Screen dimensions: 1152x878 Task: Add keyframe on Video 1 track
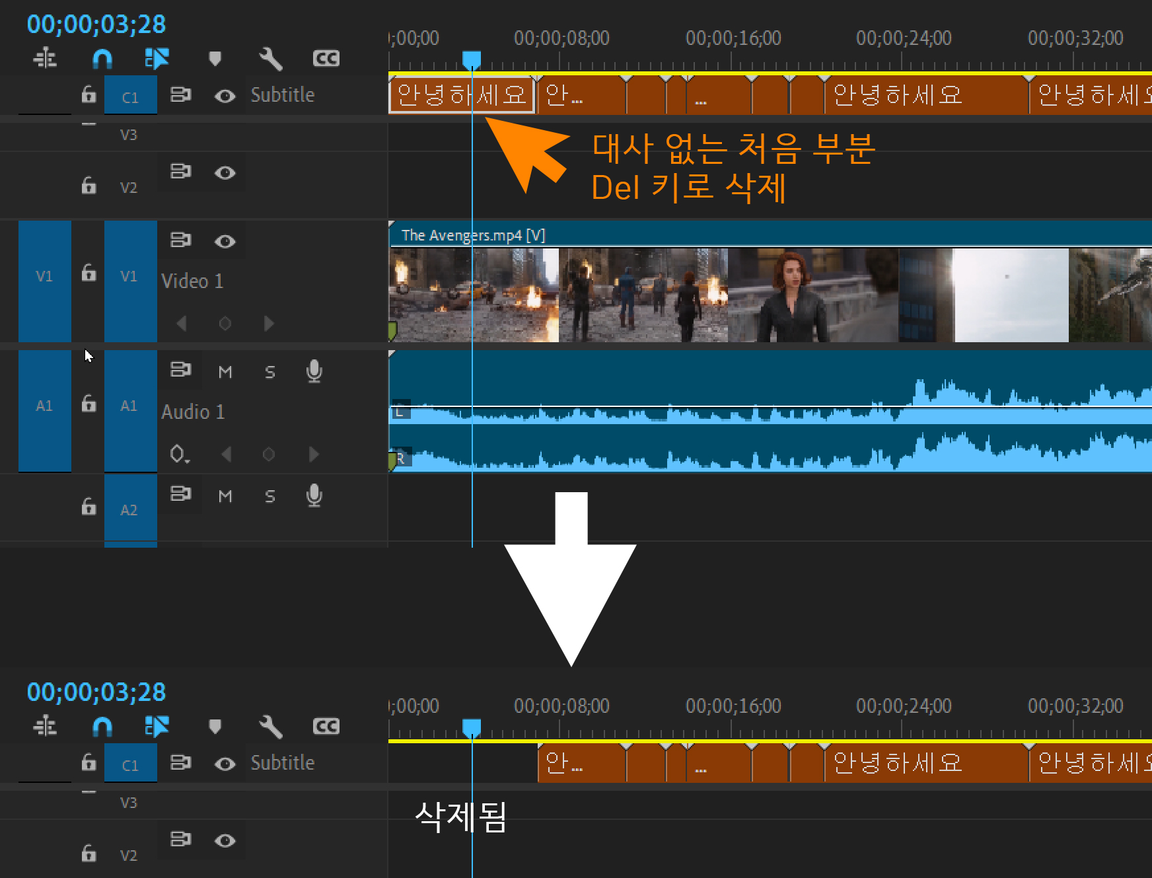tap(225, 323)
